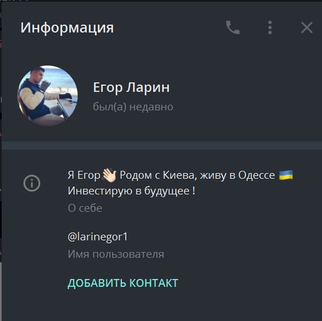Select the name Егор Ларин
Image resolution: width=322 pixels, height=321 pixels.
pos(131,87)
